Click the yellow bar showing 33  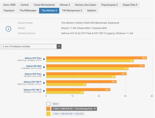pyautogui.click(x=90, y=61)
